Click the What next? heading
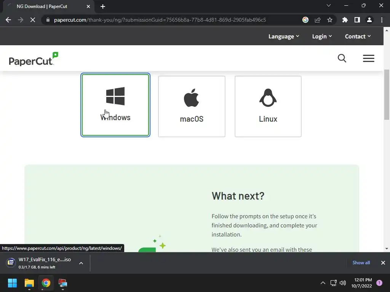 click(x=238, y=196)
